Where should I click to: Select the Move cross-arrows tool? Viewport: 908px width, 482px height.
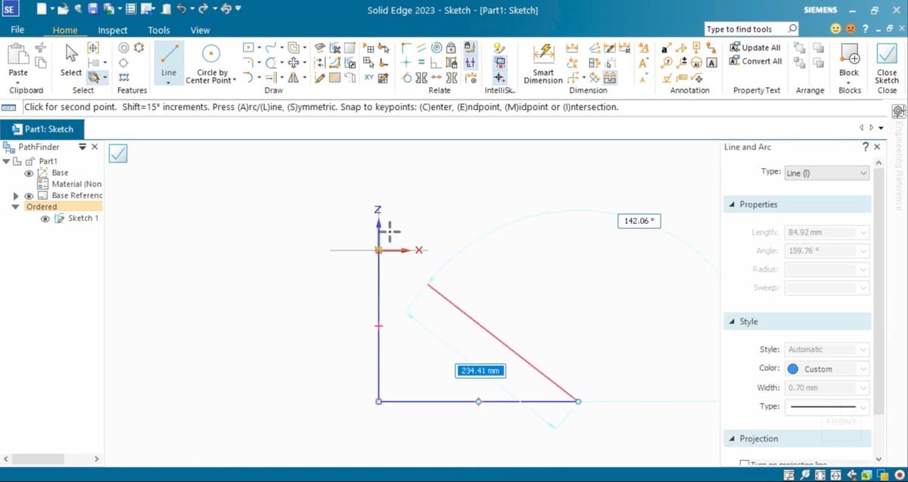point(294,62)
